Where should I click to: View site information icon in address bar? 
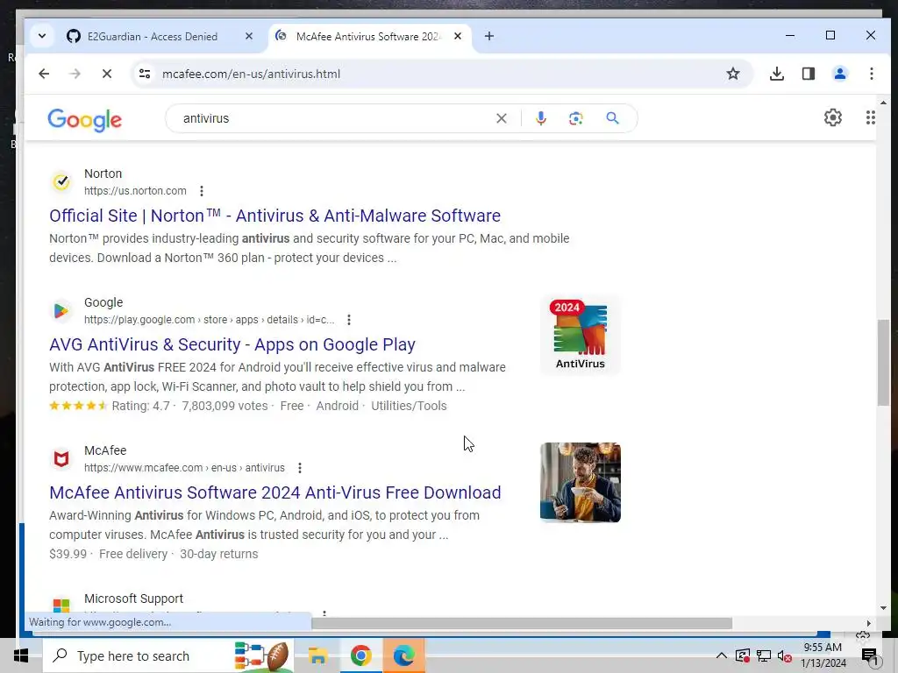[x=145, y=74]
